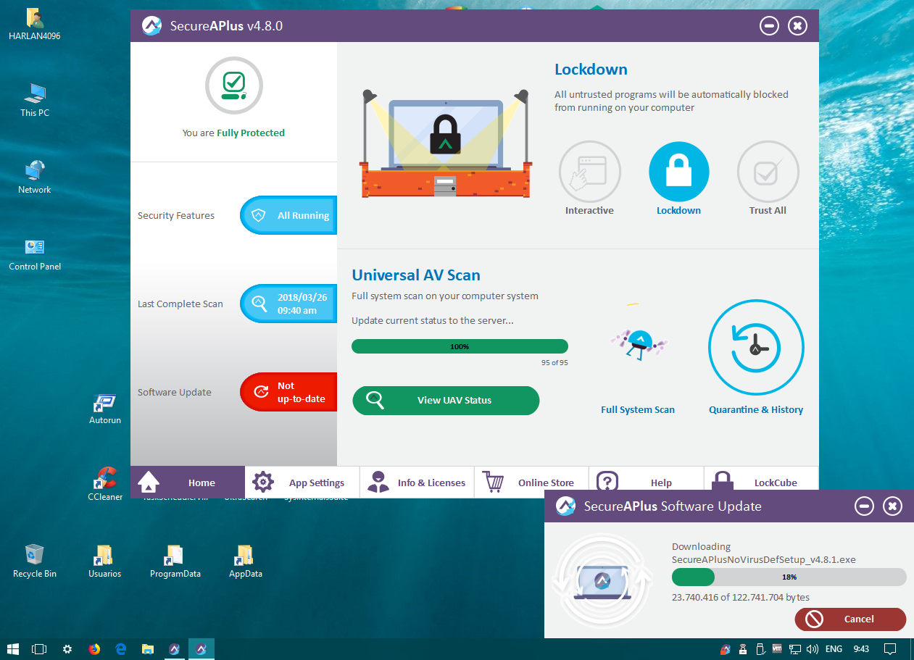Select the Usuarios folder shortcut

pyautogui.click(x=105, y=561)
